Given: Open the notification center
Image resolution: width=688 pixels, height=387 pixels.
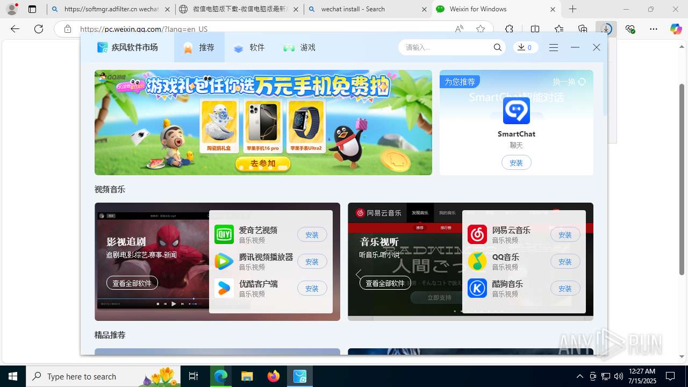Looking at the screenshot, I should tap(670, 376).
